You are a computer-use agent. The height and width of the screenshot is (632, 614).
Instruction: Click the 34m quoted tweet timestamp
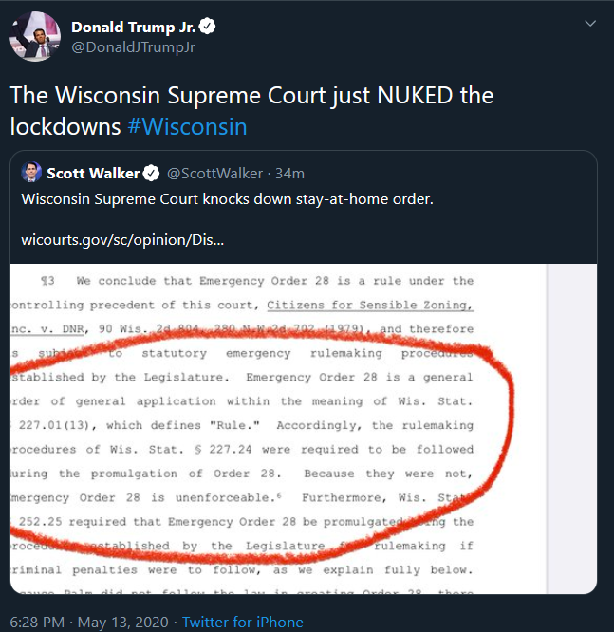(x=289, y=174)
